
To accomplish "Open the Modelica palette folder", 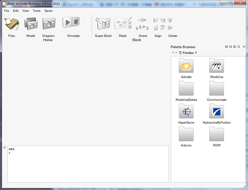I will tap(217, 66).
